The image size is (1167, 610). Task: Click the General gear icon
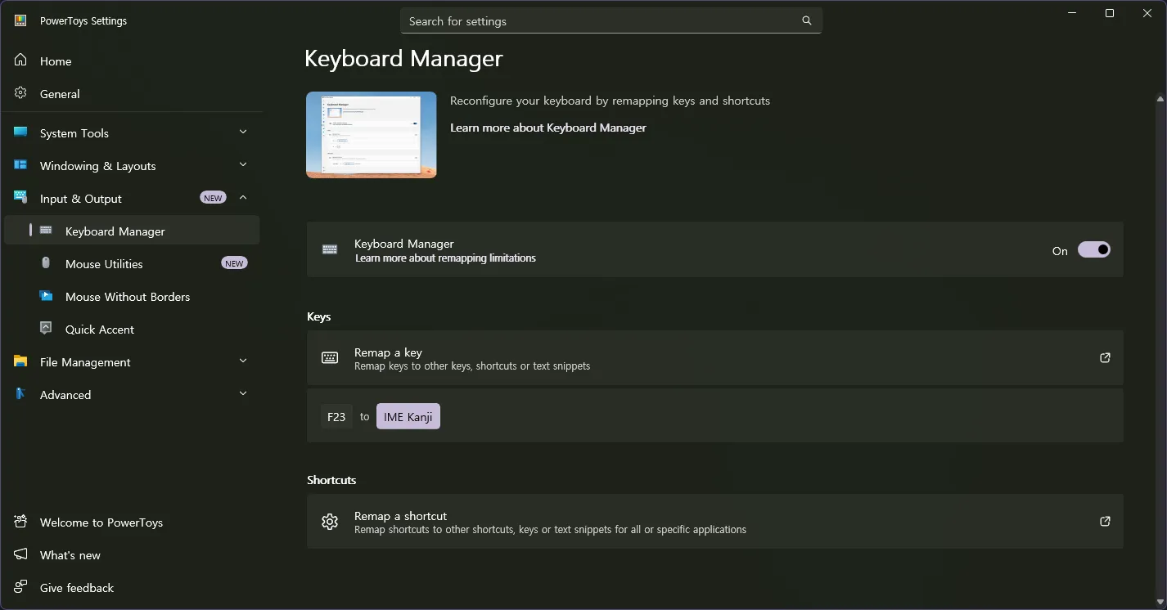coord(20,93)
